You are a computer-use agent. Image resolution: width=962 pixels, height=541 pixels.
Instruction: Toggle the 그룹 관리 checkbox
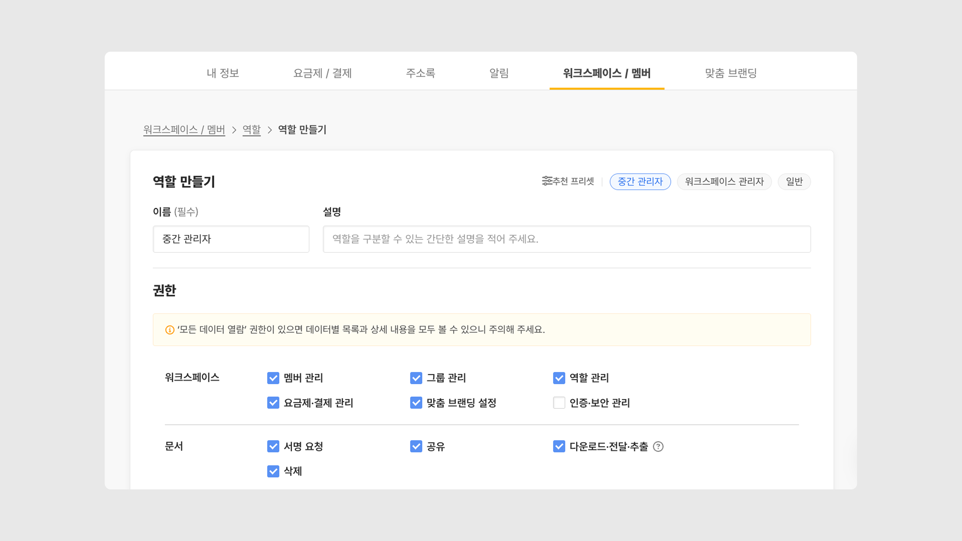[416, 378]
